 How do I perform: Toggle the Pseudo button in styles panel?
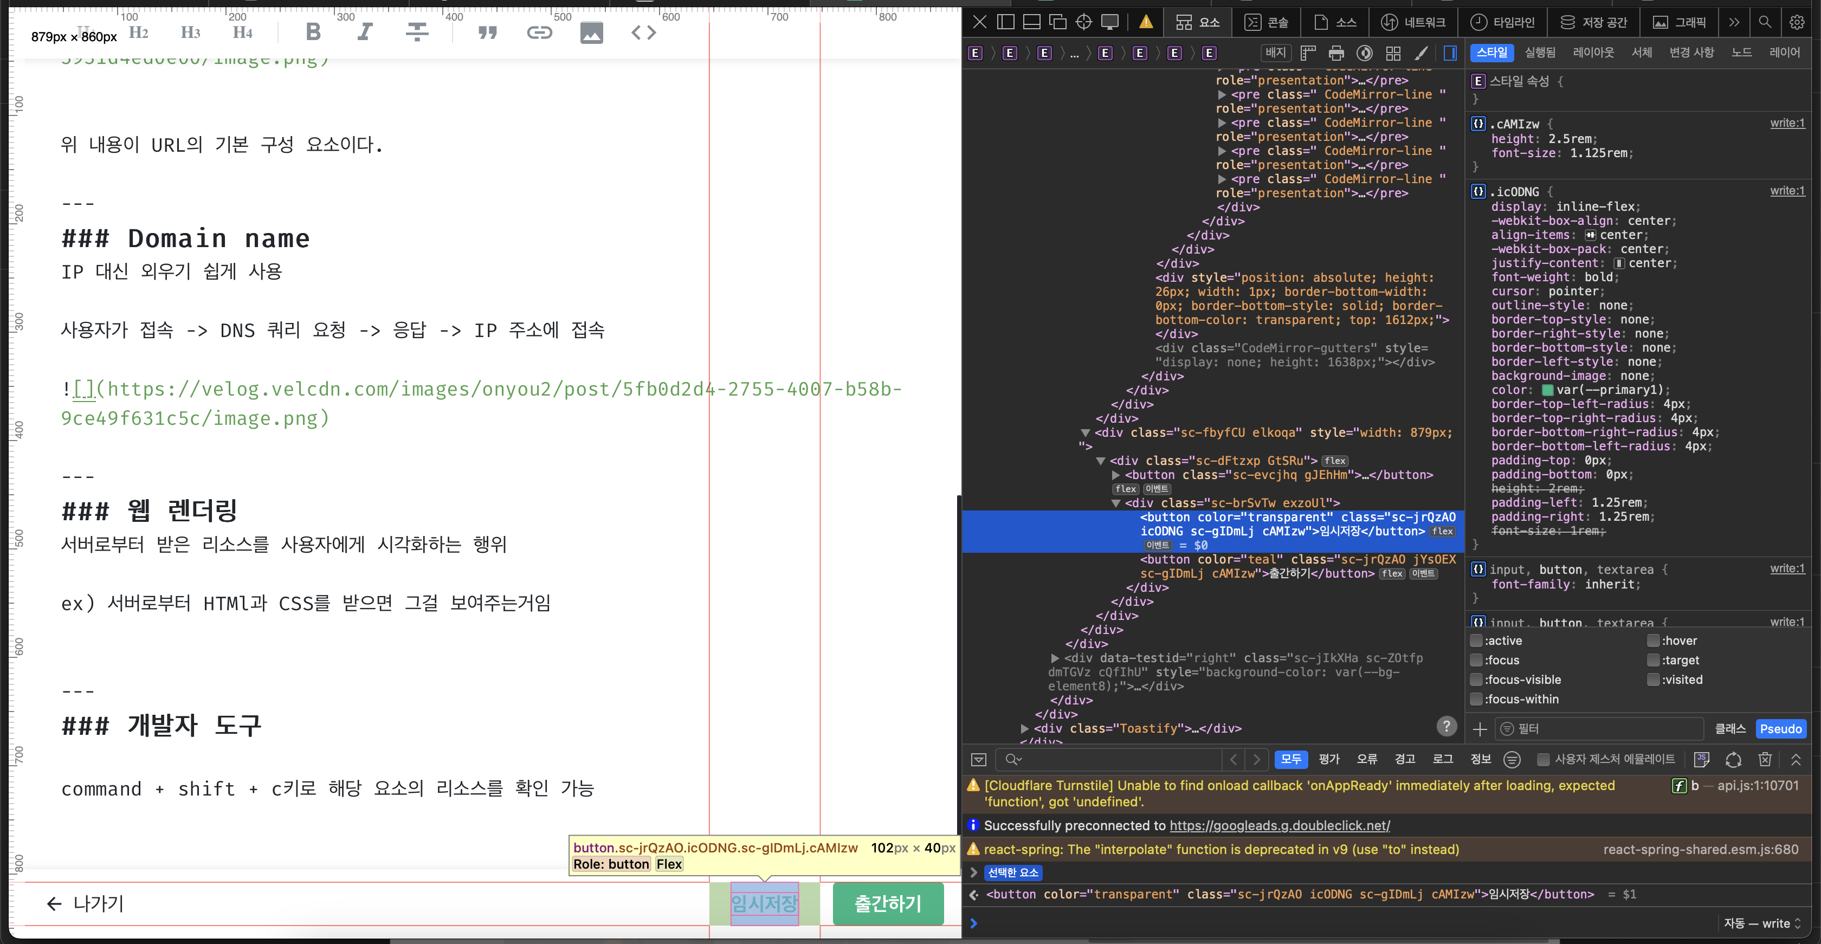click(1781, 728)
